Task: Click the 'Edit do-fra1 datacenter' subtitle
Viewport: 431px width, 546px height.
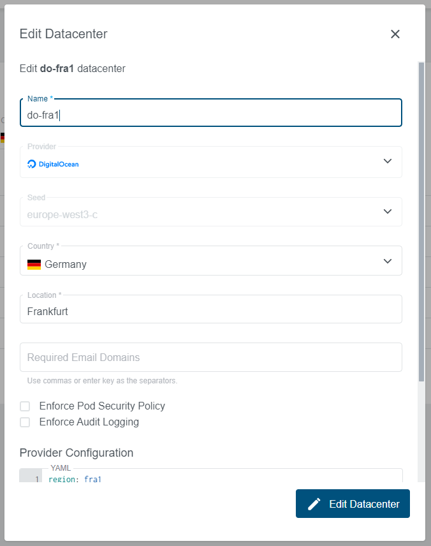Action: tap(73, 68)
